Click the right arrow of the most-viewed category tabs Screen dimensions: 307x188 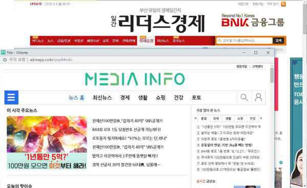(x=261, y=118)
